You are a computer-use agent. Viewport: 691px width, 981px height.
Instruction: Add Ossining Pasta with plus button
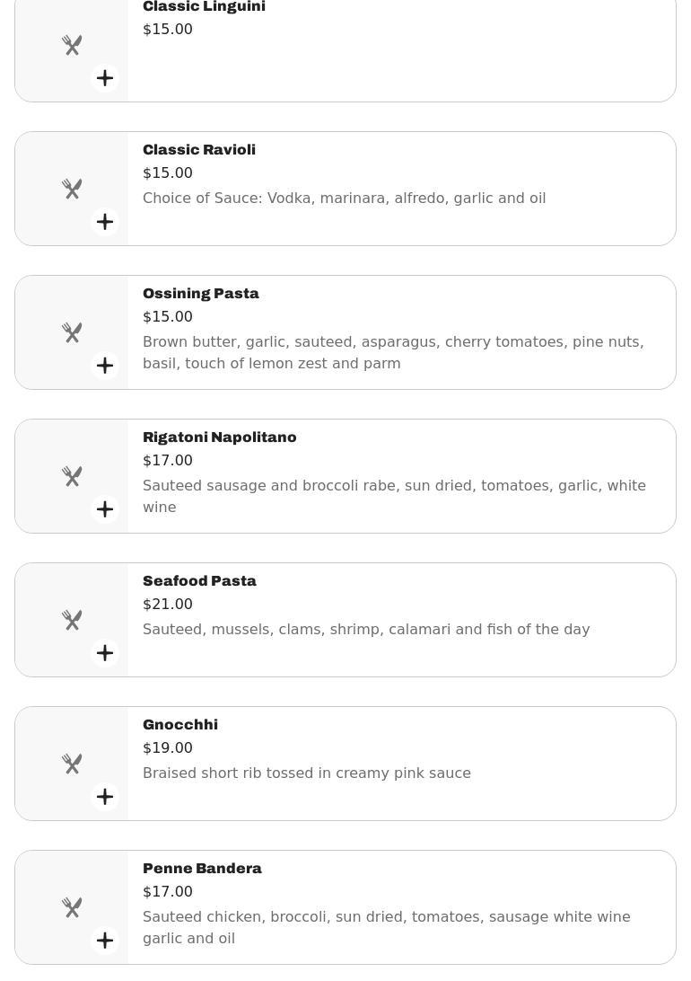pyautogui.click(x=105, y=366)
